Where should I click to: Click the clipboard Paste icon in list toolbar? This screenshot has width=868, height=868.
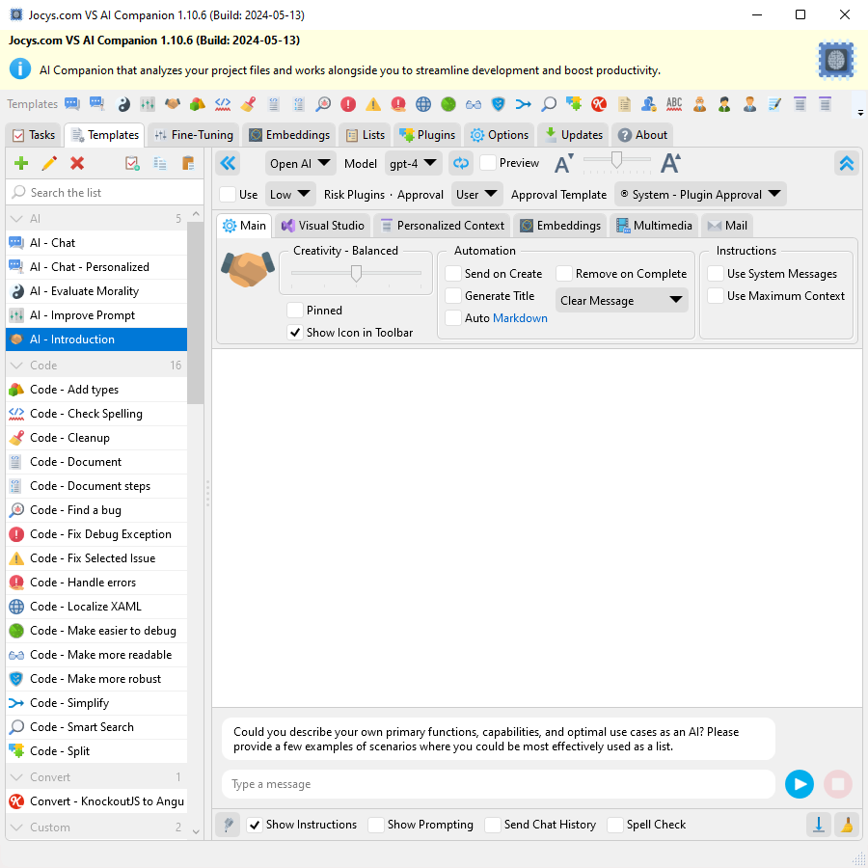pos(188,163)
